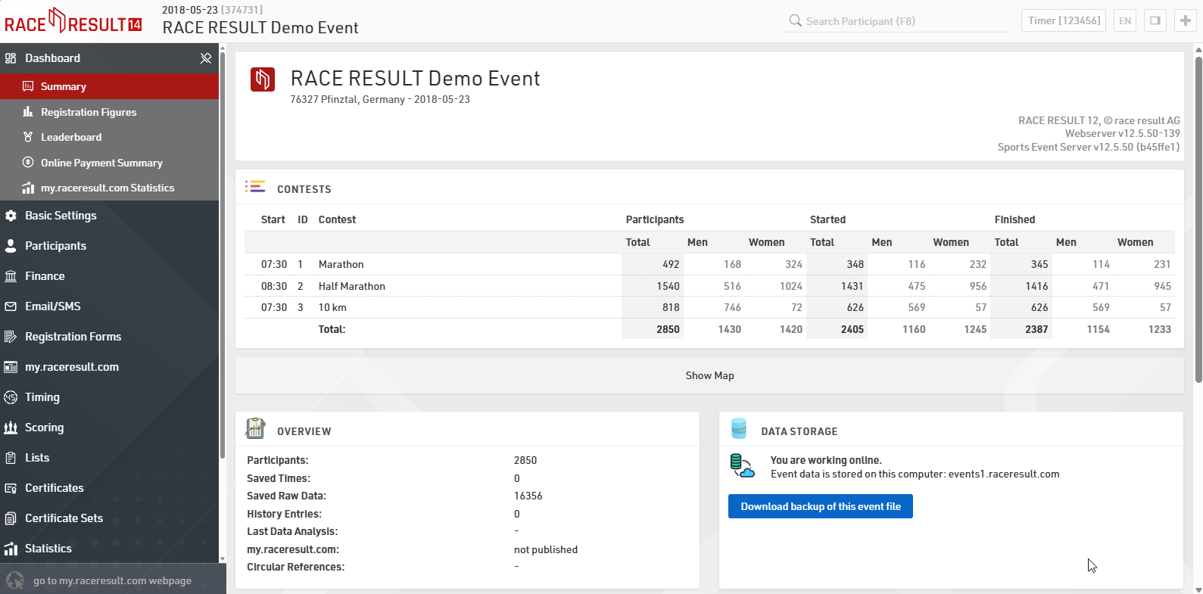This screenshot has width=1203, height=594.
Task: Click the Online Payment Summary coin icon
Action: pos(28,163)
